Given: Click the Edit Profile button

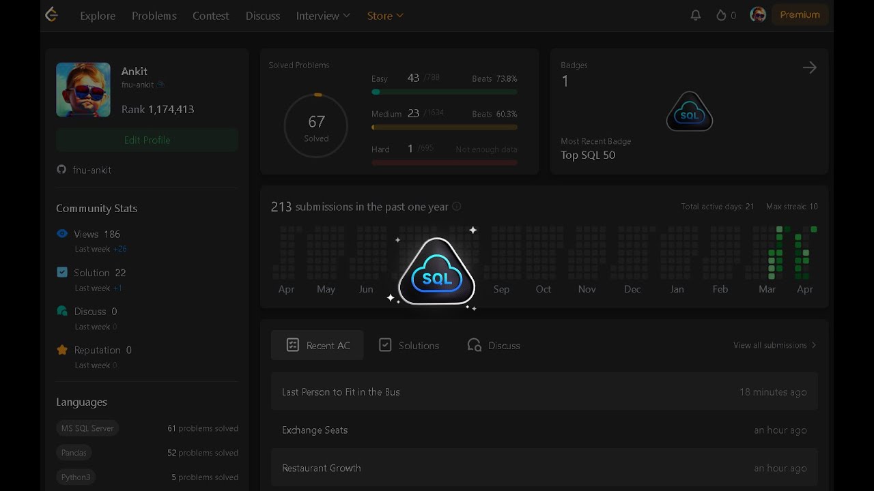Looking at the screenshot, I should 147,140.
